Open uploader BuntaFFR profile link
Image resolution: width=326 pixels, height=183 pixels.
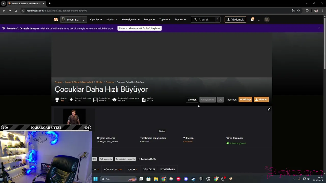point(188,142)
